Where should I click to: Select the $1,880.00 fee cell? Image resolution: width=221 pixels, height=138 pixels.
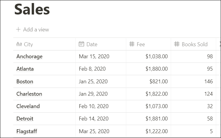pos(148,69)
